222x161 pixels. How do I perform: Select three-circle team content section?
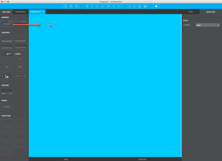click(7, 69)
